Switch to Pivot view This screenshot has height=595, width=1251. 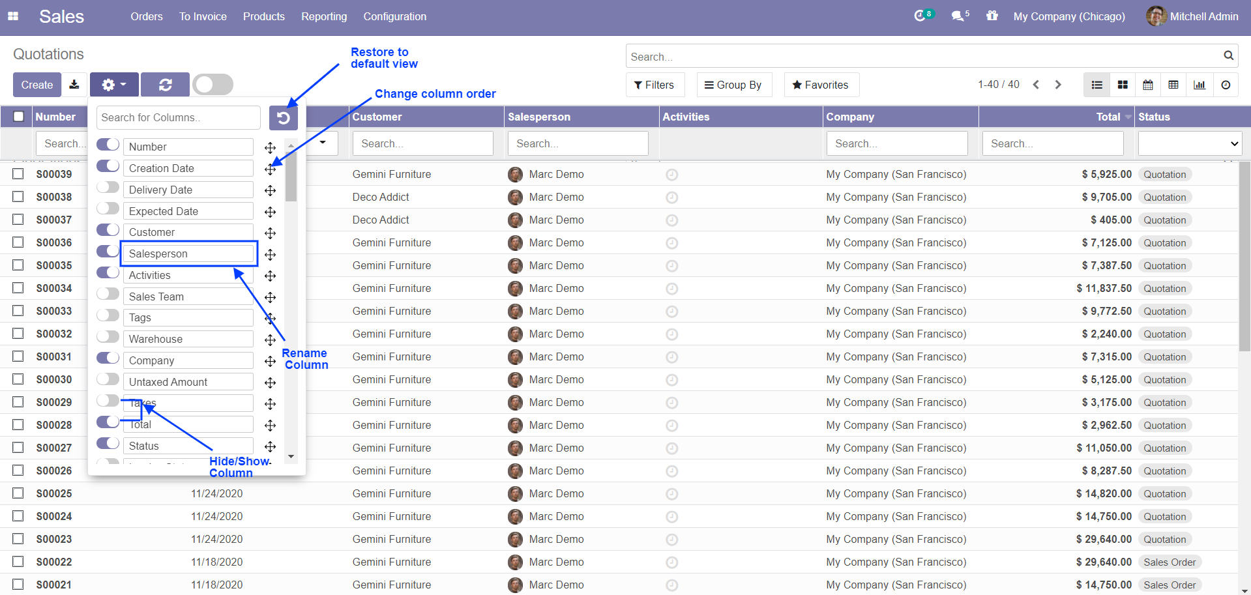point(1173,85)
